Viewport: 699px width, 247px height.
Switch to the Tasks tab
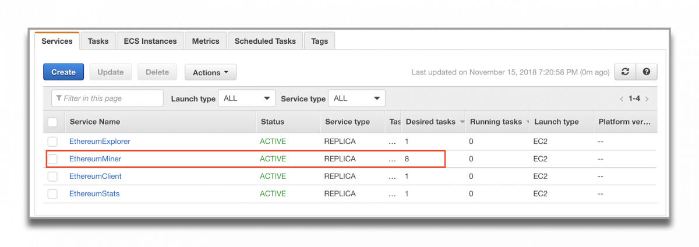point(98,41)
